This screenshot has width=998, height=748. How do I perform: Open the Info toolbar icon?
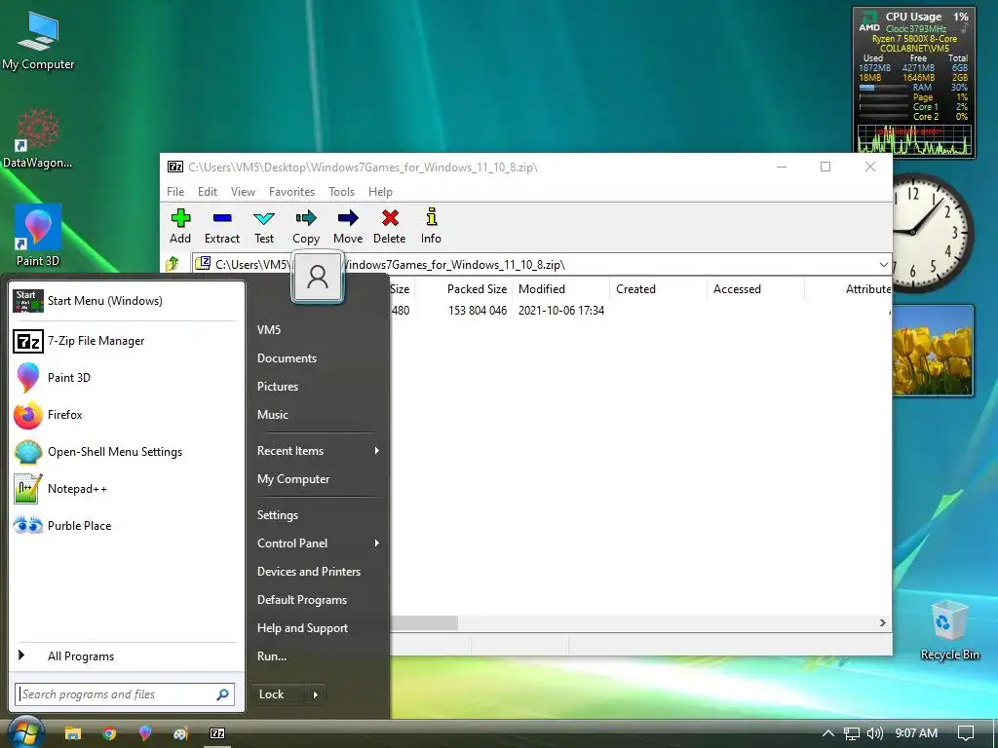pyautogui.click(x=431, y=226)
